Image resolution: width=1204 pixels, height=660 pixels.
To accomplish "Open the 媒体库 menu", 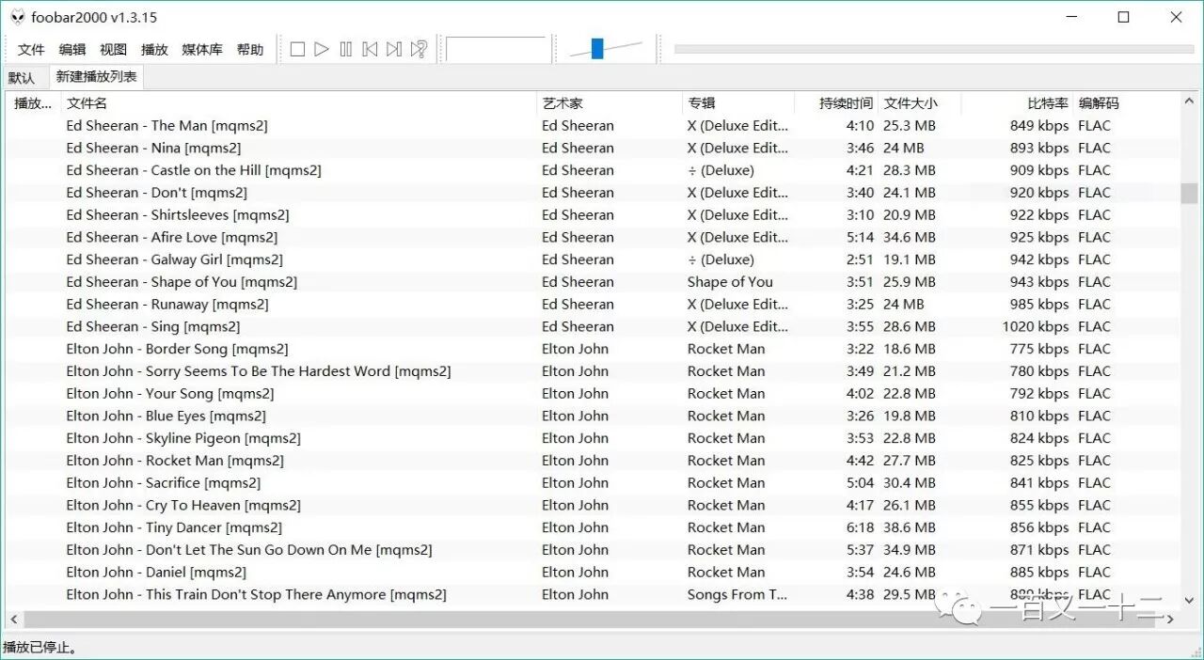I will (202, 50).
